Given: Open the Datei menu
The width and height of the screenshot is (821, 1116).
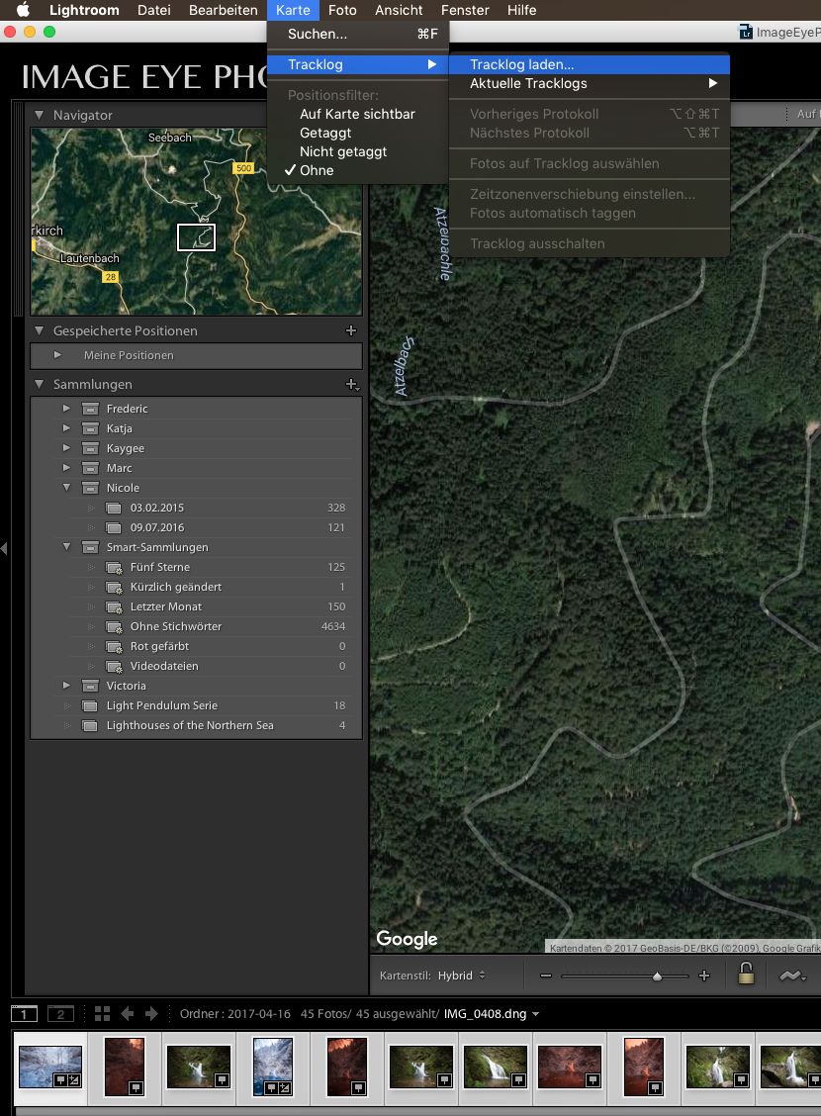Looking at the screenshot, I should pyautogui.click(x=153, y=10).
